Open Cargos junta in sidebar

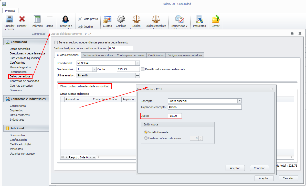[x=18, y=106]
